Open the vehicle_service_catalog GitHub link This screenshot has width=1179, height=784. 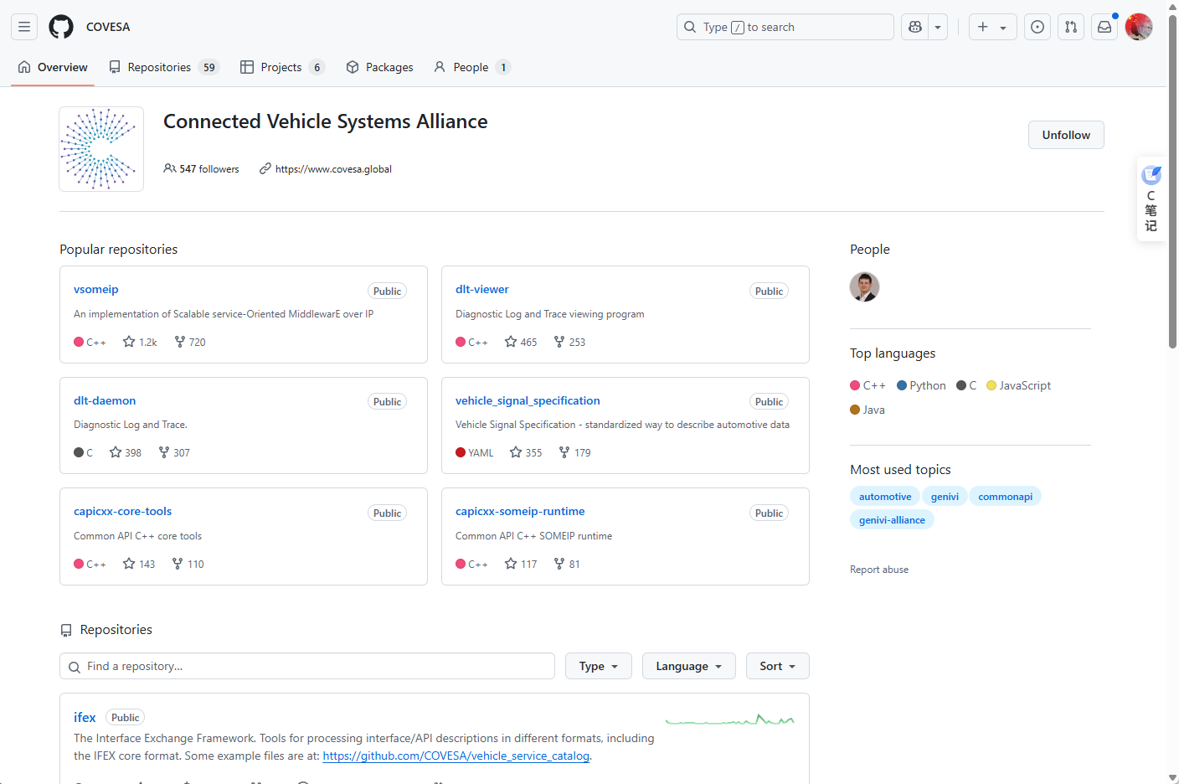click(456, 756)
